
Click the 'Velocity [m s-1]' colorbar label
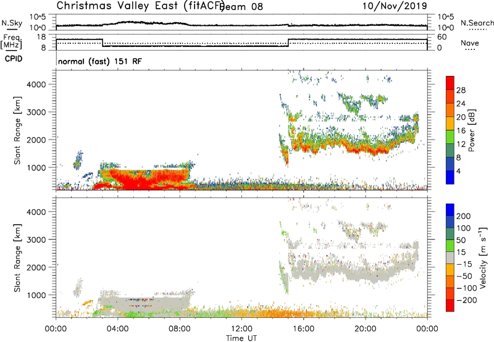tap(483, 258)
